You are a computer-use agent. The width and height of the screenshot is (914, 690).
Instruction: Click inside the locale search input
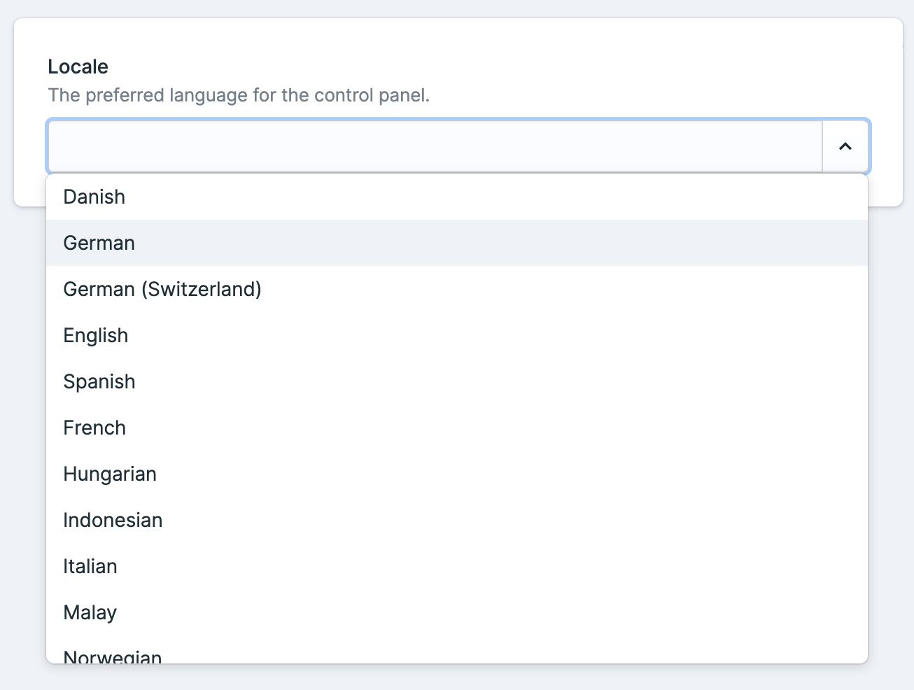coord(434,146)
